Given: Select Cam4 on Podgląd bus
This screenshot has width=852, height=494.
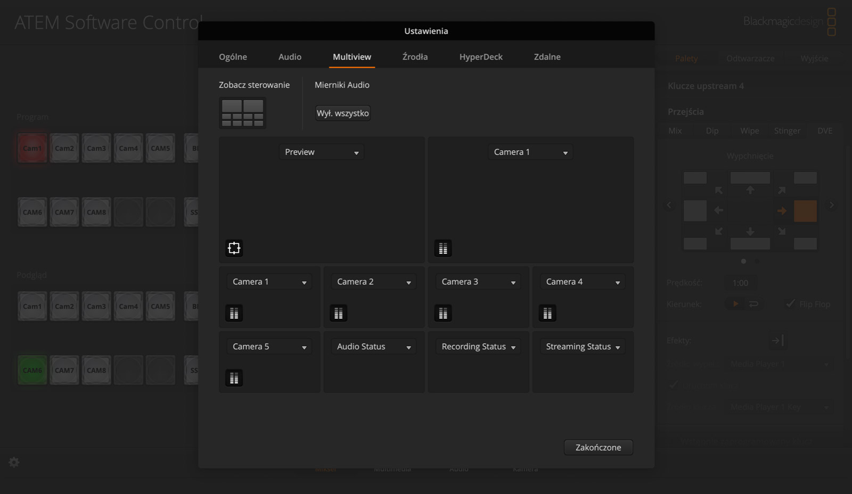Looking at the screenshot, I should coord(128,306).
